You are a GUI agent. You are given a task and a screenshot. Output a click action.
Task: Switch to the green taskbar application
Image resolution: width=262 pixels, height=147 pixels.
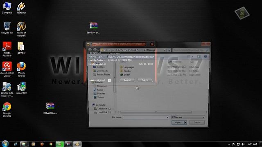[x=60, y=144]
